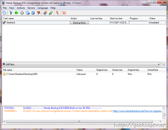Screen dimensions: 168x130
Task: Sort by File name column header
Action: (39, 70)
